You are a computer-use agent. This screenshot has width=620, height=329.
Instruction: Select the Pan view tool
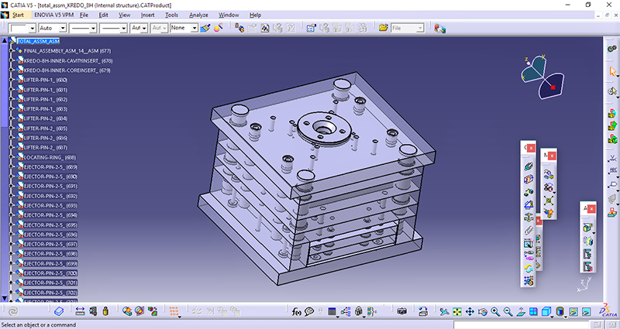point(470,312)
